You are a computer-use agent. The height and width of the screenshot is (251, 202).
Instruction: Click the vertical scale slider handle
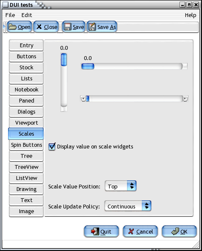click(x=64, y=60)
